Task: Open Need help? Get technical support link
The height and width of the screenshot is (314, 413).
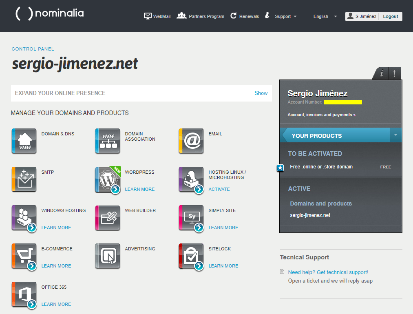Action: (x=328, y=272)
